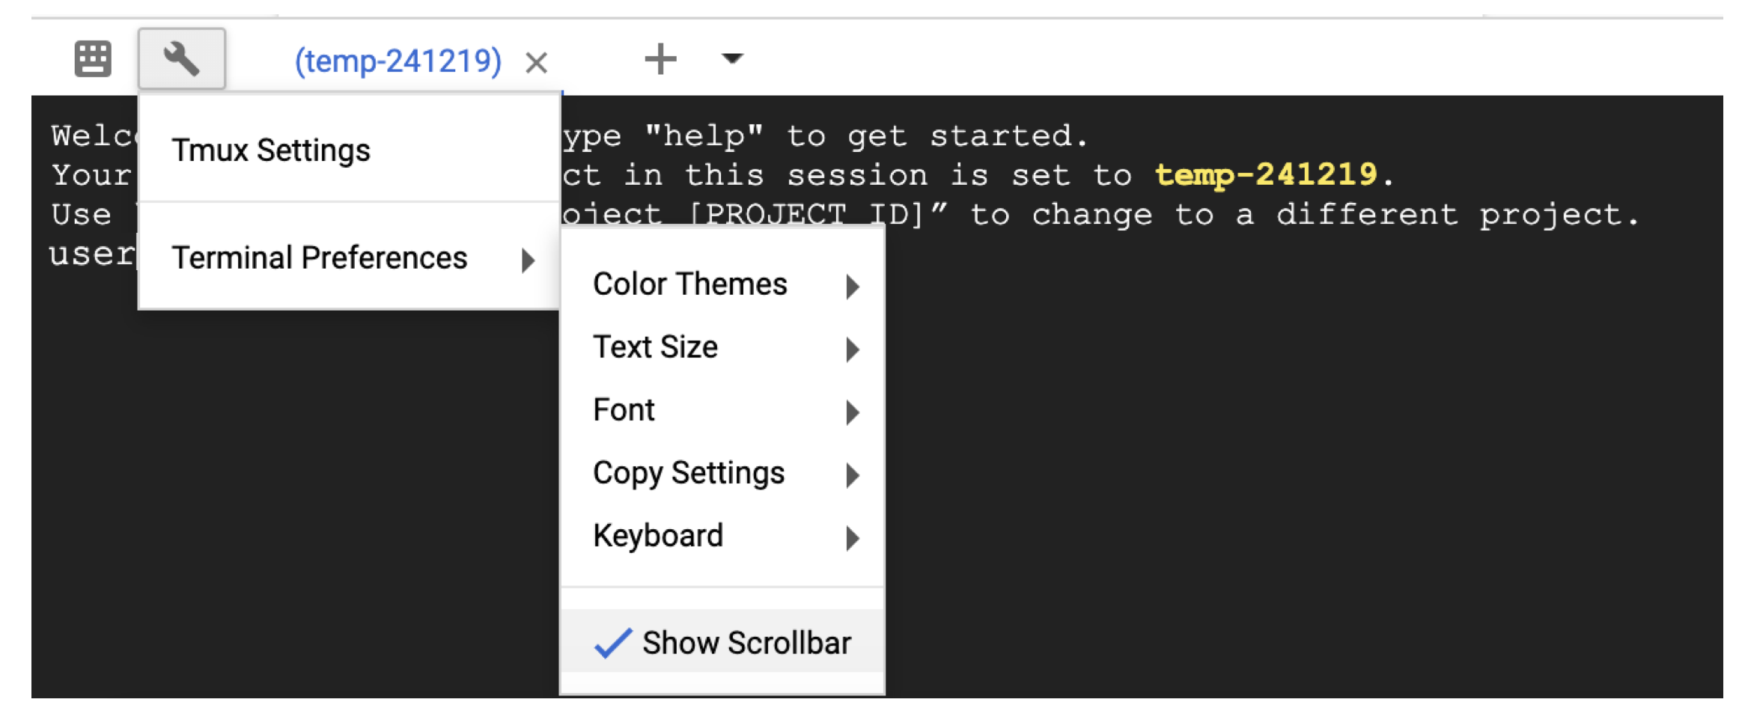1751x726 pixels.
Task: Open the Text Size submenu
Action: click(655, 347)
